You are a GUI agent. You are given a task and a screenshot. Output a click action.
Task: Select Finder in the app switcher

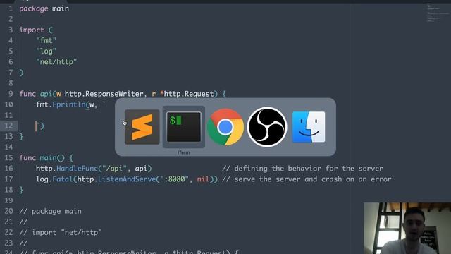(309, 127)
